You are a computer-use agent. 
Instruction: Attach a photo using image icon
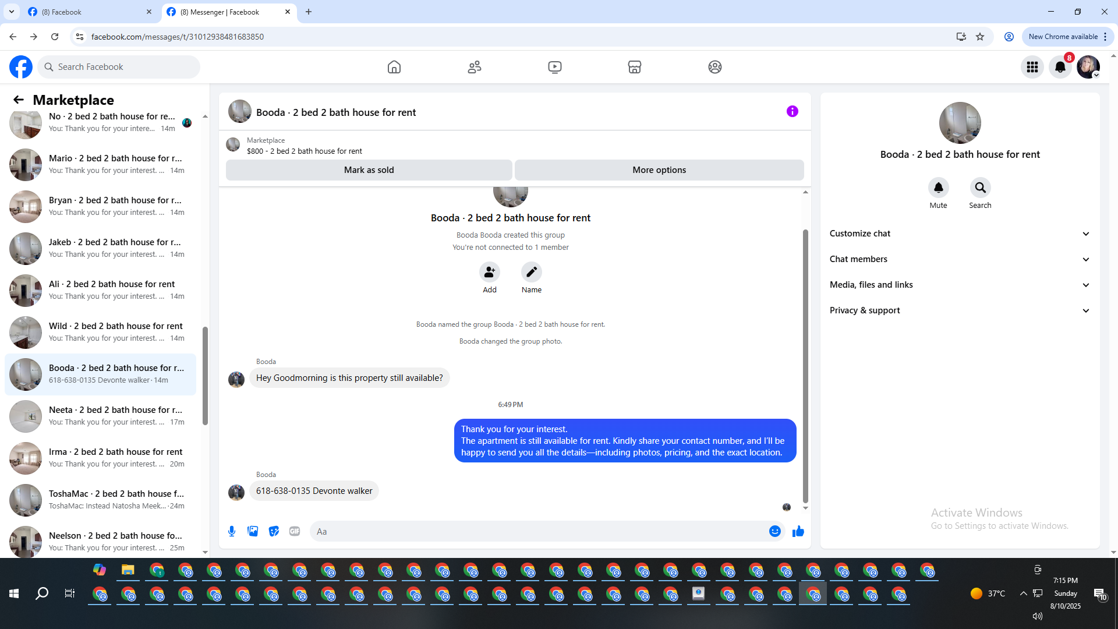click(x=253, y=531)
